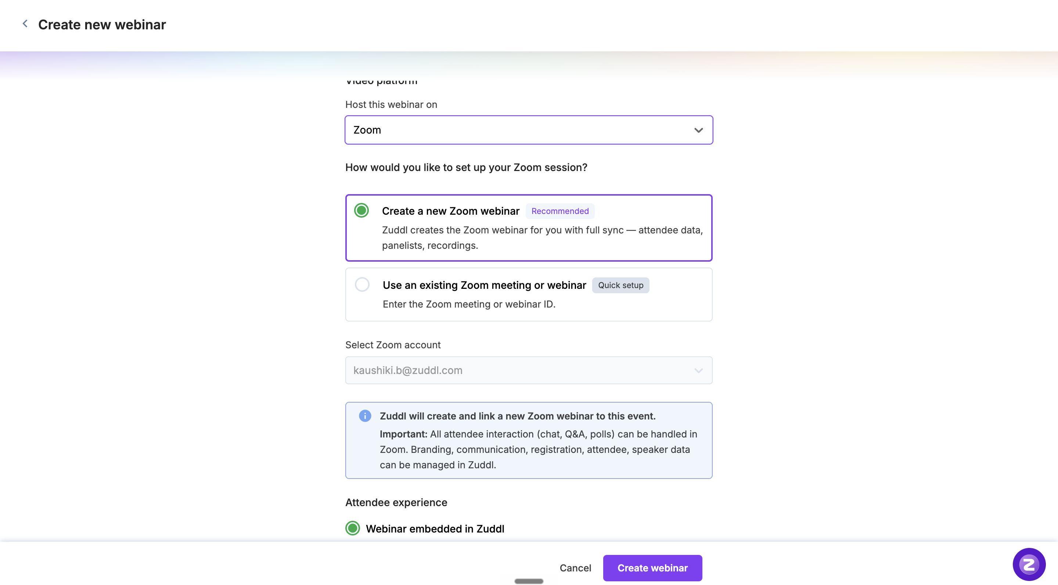
Task: Select 'Use an existing Zoom meeting' radio
Action: click(x=362, y=284)
